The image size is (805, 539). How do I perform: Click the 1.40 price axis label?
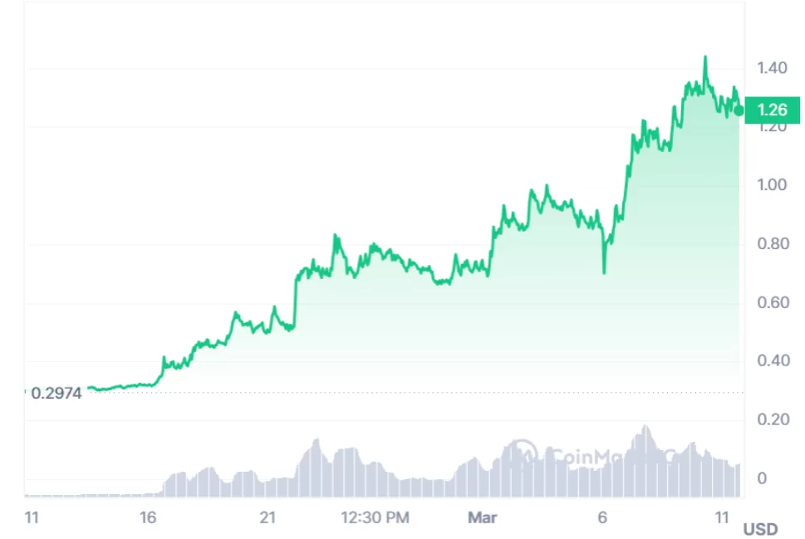point(772,68)
